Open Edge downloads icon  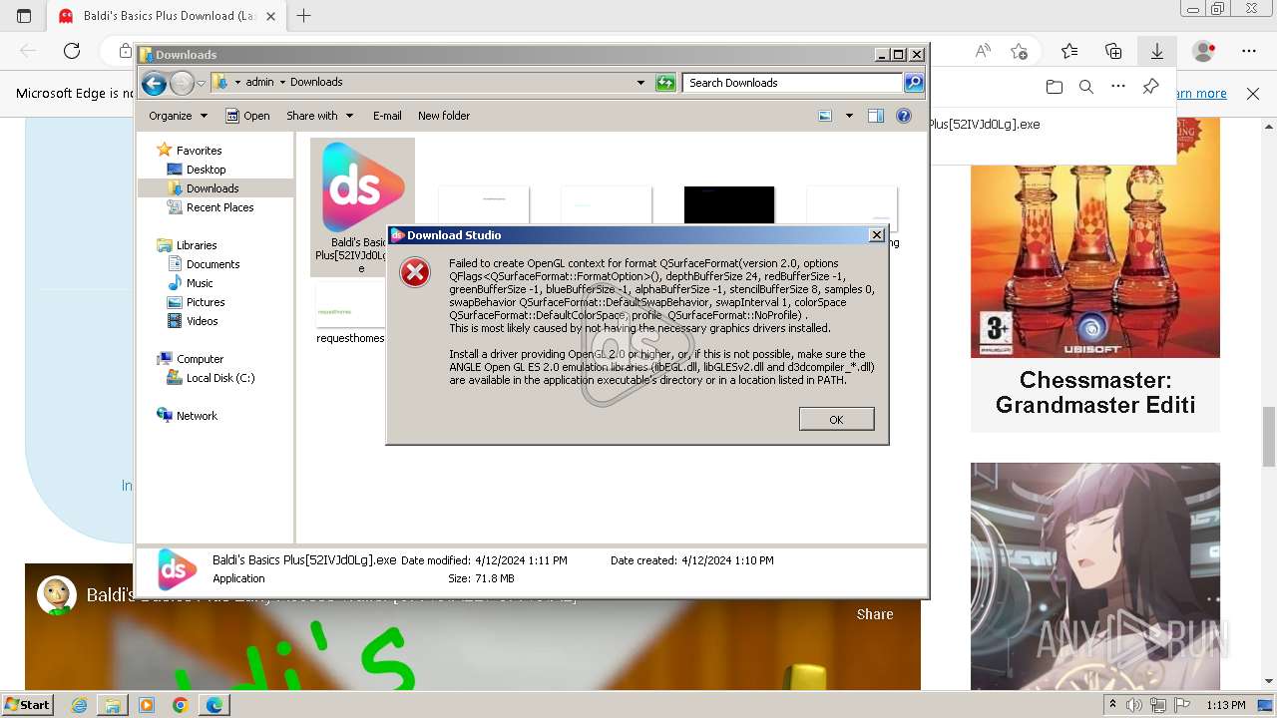coord(1157,51)
